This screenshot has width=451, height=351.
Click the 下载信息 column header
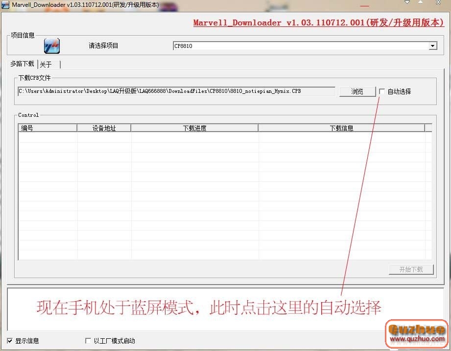[341, 128]
